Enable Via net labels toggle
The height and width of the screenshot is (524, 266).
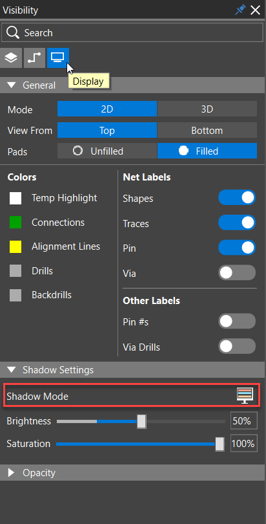coord(237,273)
